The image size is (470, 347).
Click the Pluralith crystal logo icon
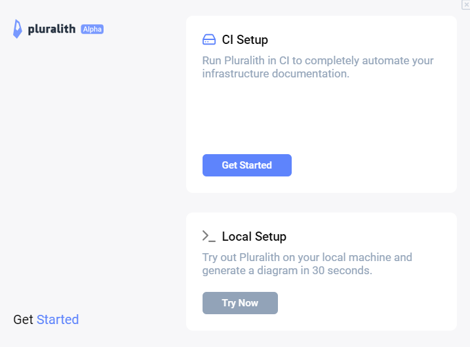(x=18, y=29)
